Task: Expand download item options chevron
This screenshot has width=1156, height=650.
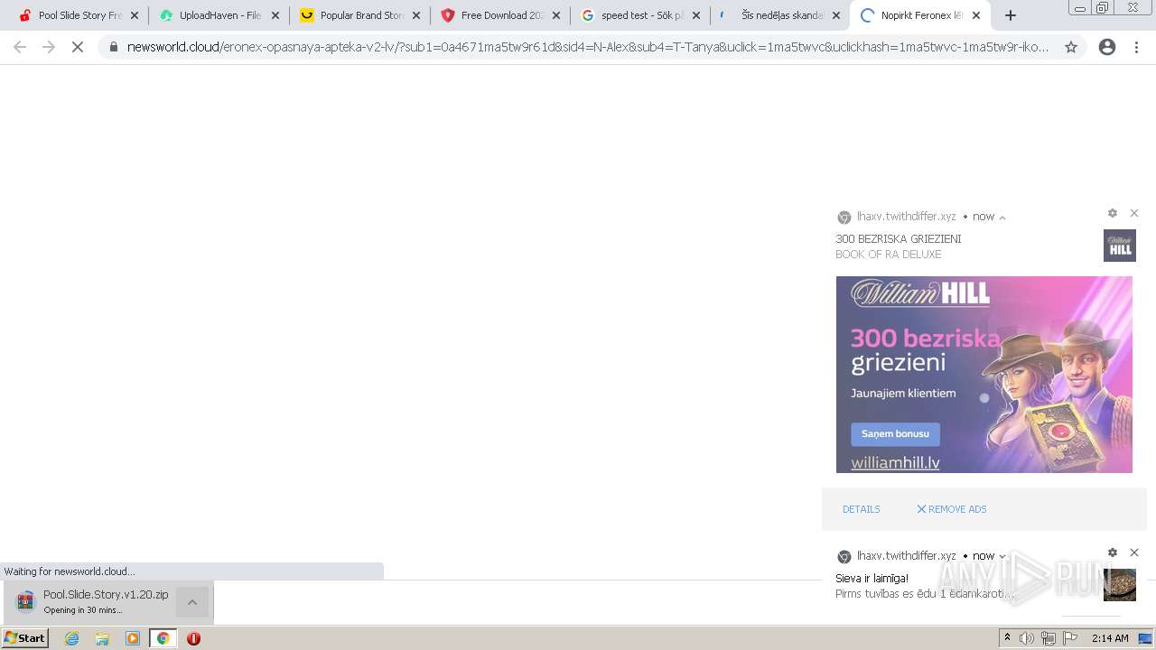Action: point(192,602)
